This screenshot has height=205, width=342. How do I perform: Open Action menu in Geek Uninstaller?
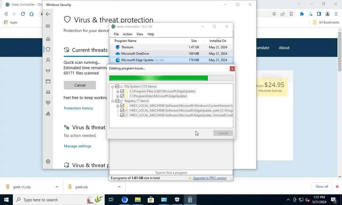[x=127, y=34]
